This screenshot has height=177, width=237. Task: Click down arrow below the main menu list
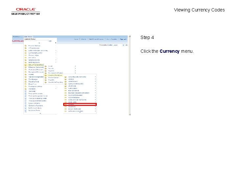[x=40, y=113]
